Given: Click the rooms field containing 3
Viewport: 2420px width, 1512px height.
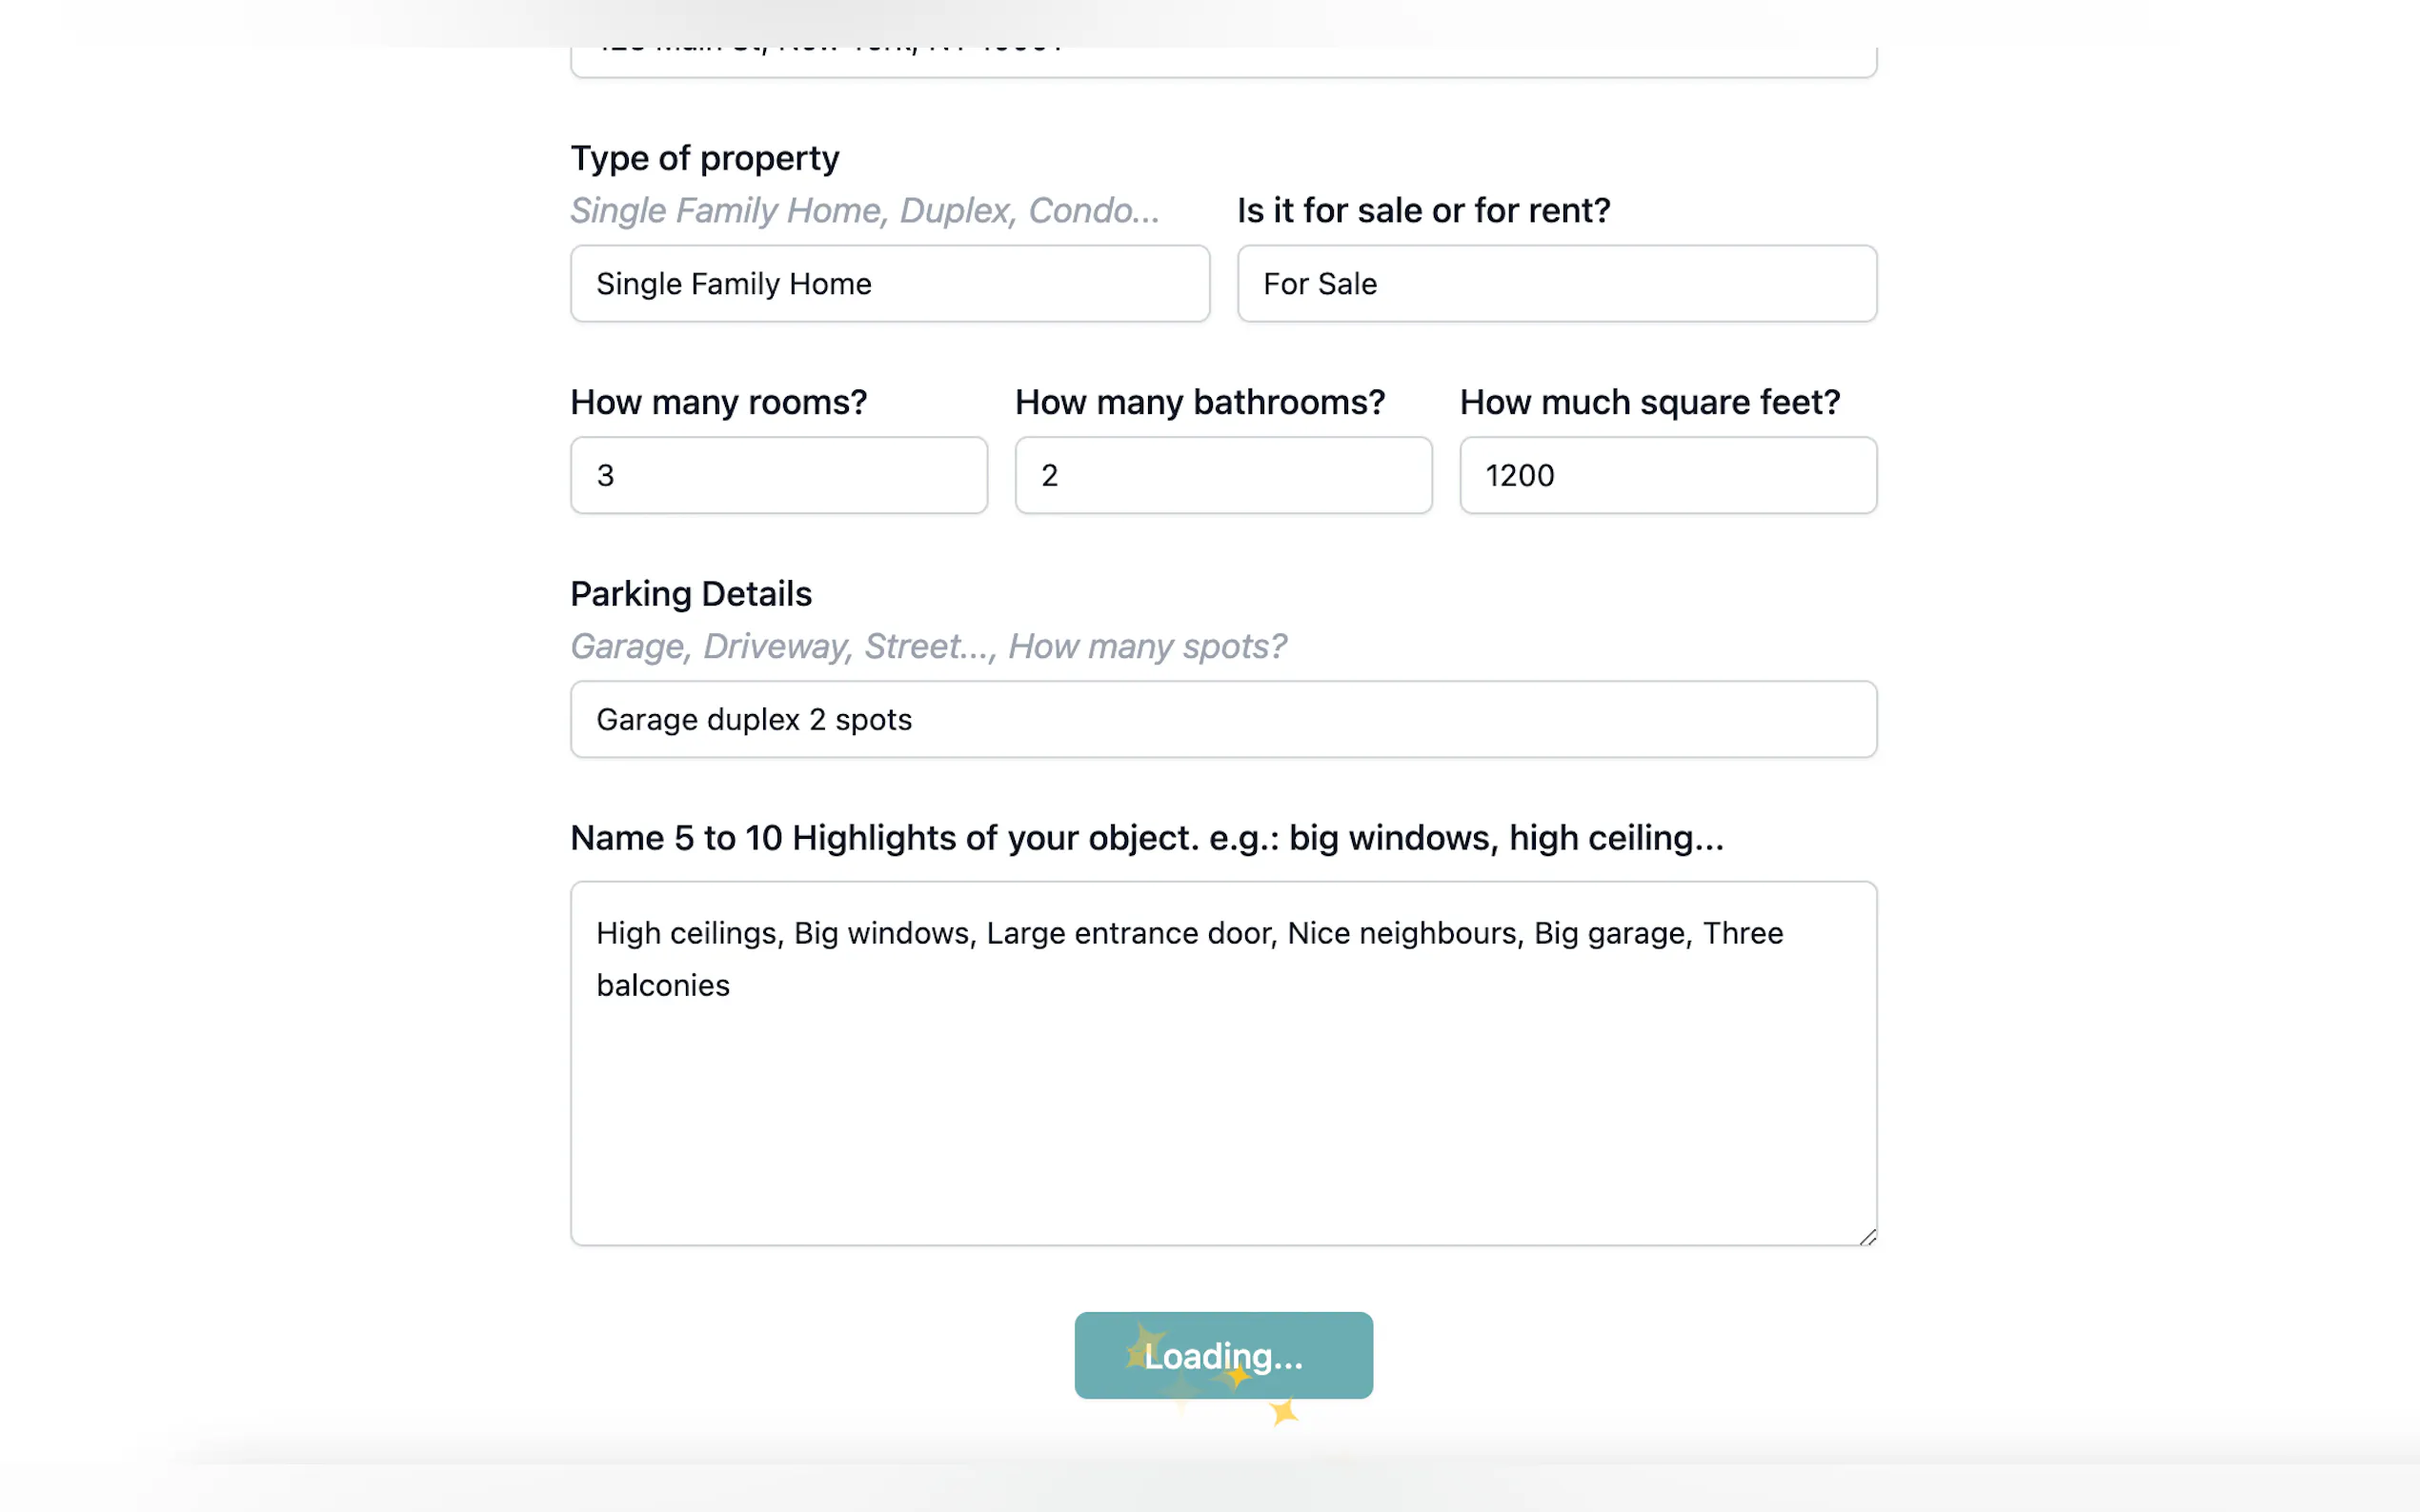Looking at the screenshot, I should (x=778, y=475).
